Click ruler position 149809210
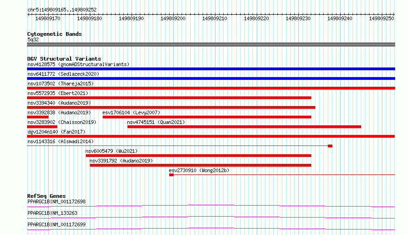The width and height of the screenshot is (408, 235). coord(215,18)
